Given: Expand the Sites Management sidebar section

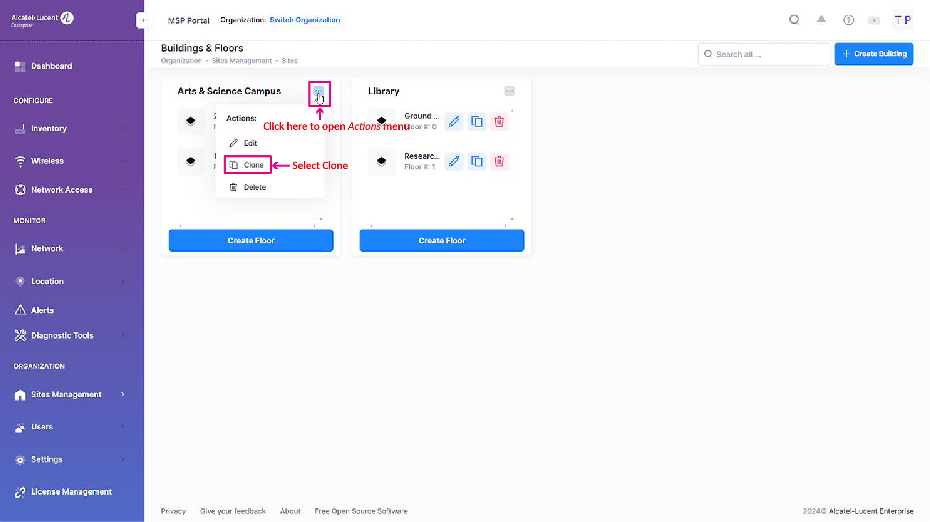Looking at the screenshot, I should coord(68,394).
